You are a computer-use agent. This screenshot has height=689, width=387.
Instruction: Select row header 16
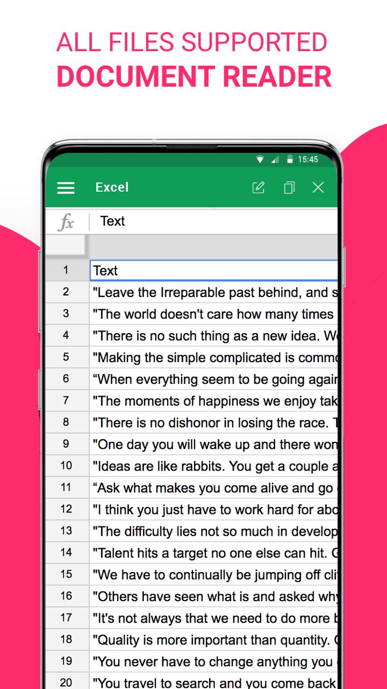[67, 596]
